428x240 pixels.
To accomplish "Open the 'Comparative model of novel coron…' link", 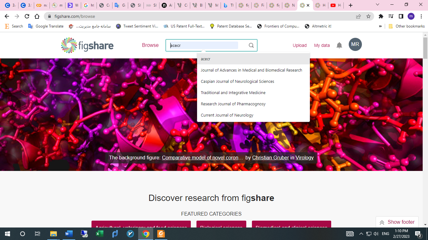I will pyautogui.click(x=202, y=157).
